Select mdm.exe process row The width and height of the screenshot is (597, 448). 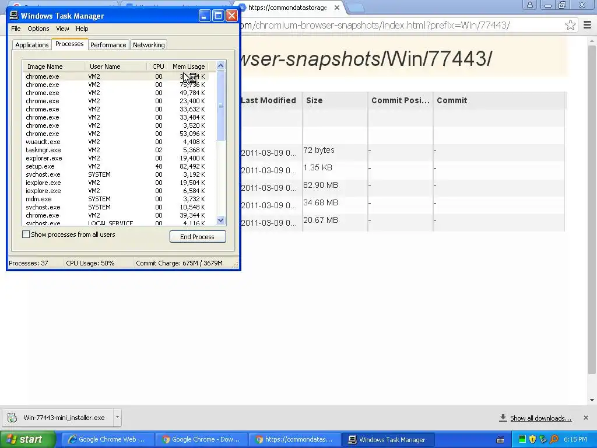tap(115, 199)
